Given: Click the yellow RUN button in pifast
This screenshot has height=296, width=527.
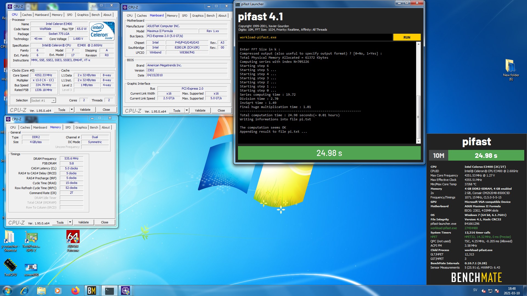Looking at the screenshot, I should click(407, 37).
